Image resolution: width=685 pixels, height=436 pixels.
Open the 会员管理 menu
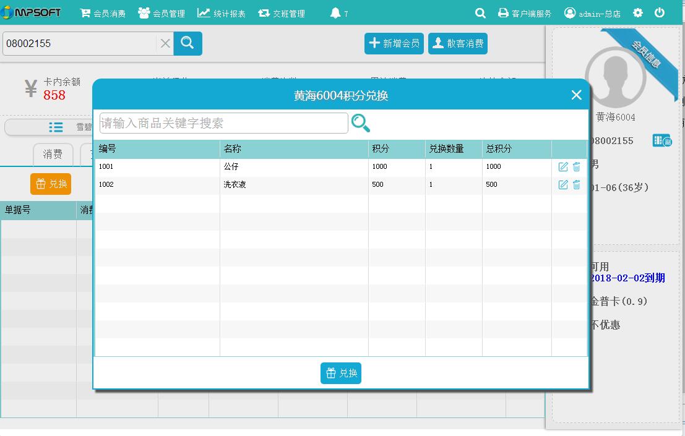pyautogui.click(x=162, y=13)
